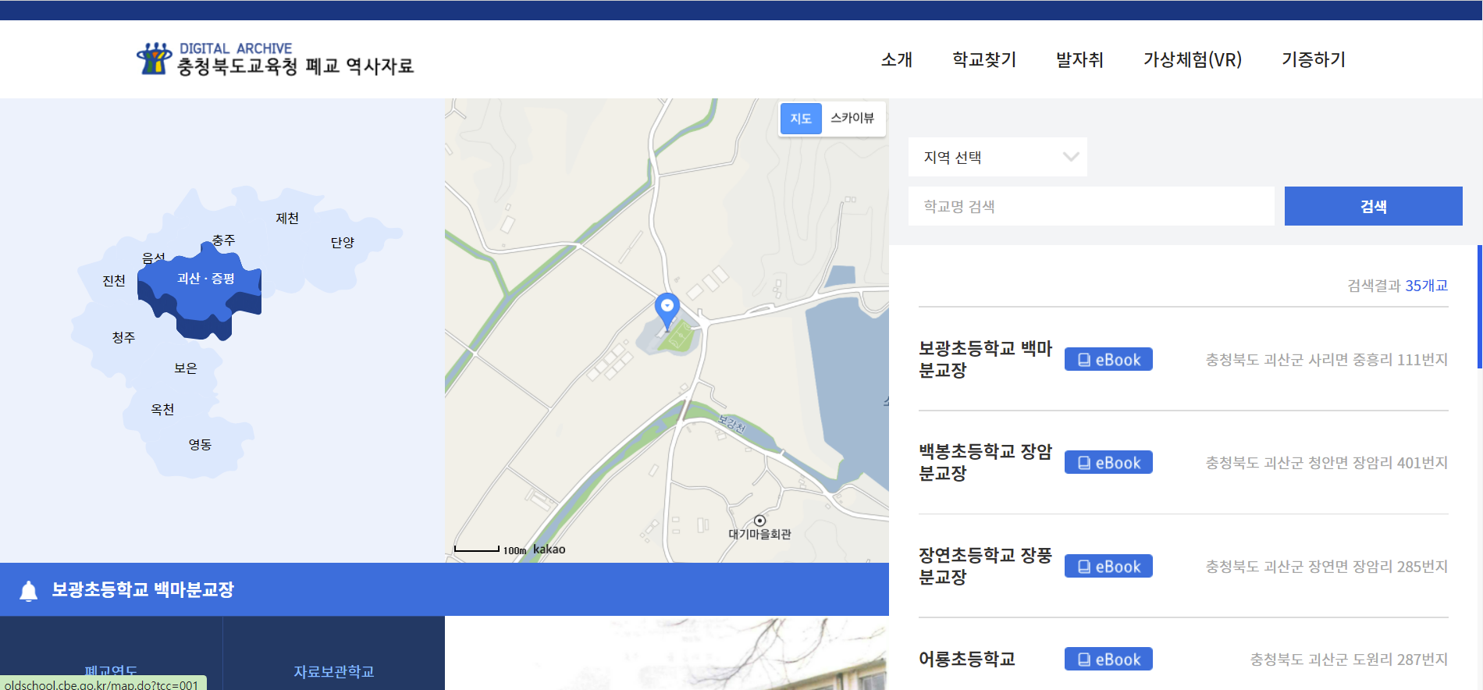Click the 충청북도교육청 Digital Archive logo

pos(275,59)
